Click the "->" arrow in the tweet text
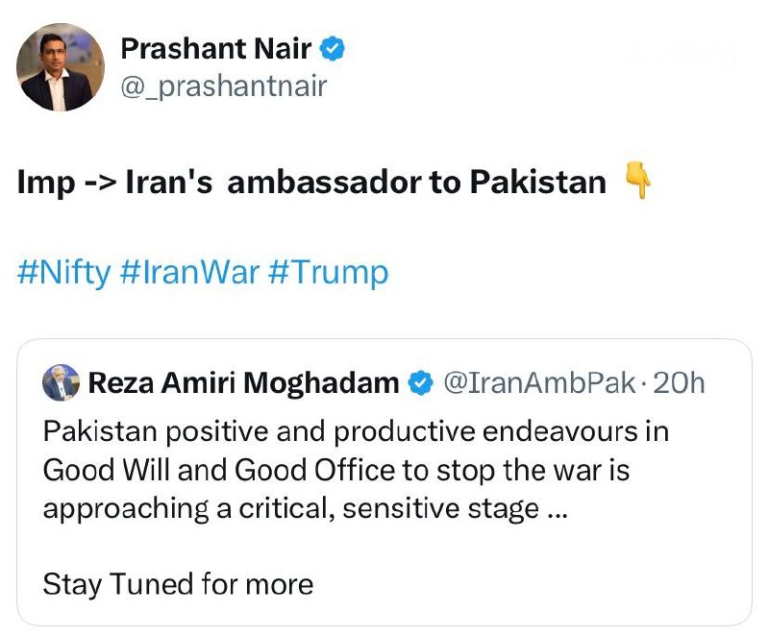 (99, 183)
